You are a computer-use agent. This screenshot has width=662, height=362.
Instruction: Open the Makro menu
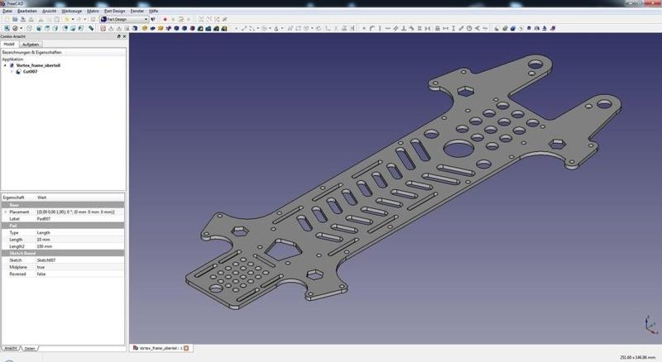coord(94,11)
